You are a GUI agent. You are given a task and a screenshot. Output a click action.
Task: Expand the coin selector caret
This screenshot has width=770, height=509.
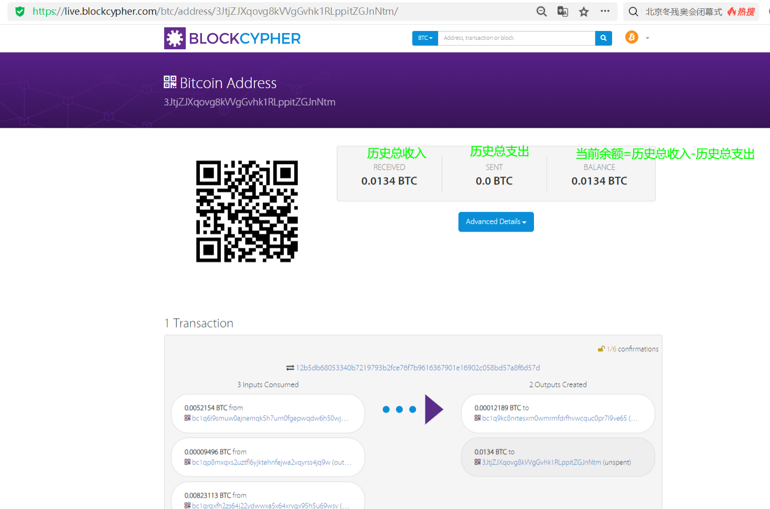pos(647,38)
